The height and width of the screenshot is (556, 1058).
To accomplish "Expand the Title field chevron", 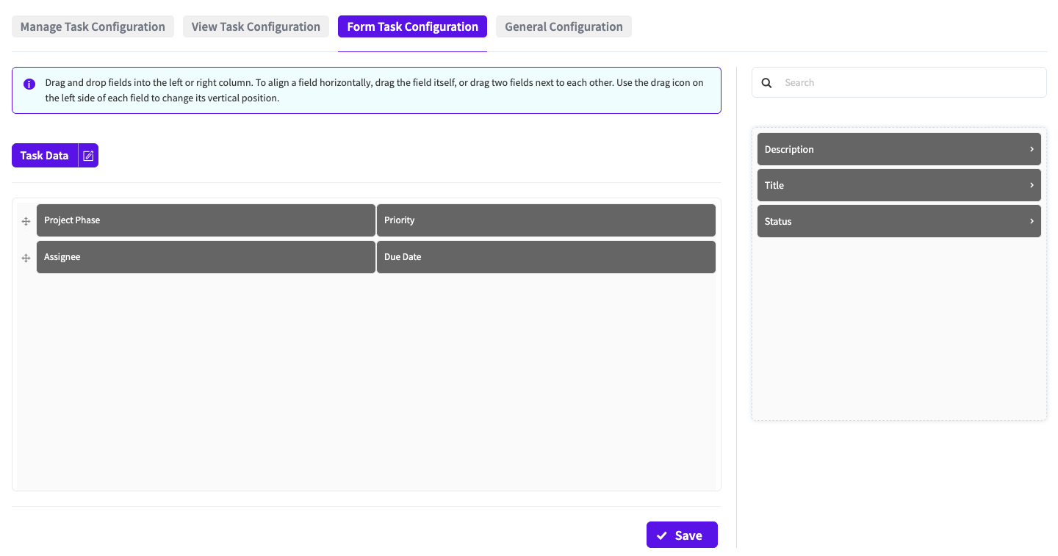I will 1032,185.
